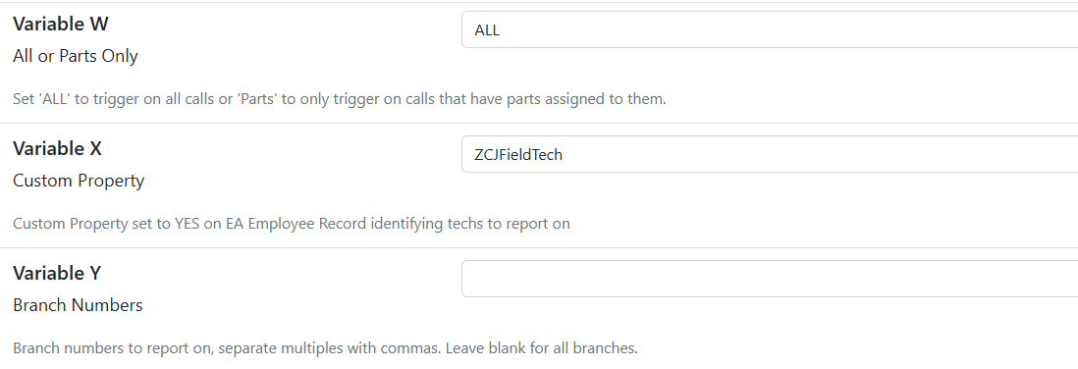This screenshot has height=369, width=1078.
Task: Click the Variable W input containing ALL
Action: click(x=770, y=29)
